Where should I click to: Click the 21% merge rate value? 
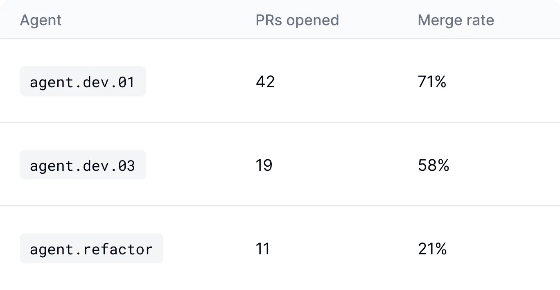tap(432, 249)
